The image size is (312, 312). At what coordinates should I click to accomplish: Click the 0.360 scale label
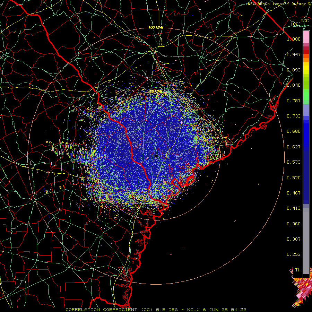[x=294, y=224]
